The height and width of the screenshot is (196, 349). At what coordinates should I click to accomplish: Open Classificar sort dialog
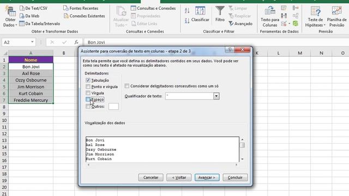coord(200,14)
